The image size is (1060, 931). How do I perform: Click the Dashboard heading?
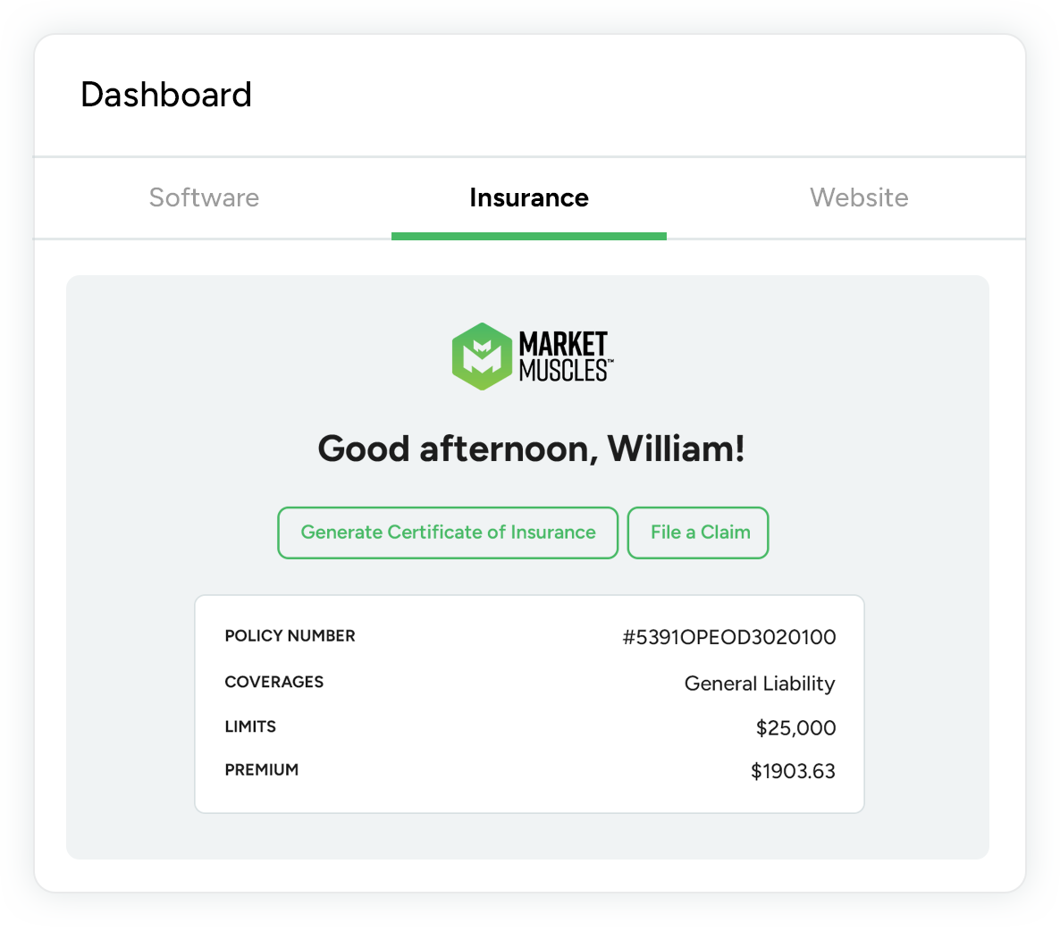(x=166, y=95)
